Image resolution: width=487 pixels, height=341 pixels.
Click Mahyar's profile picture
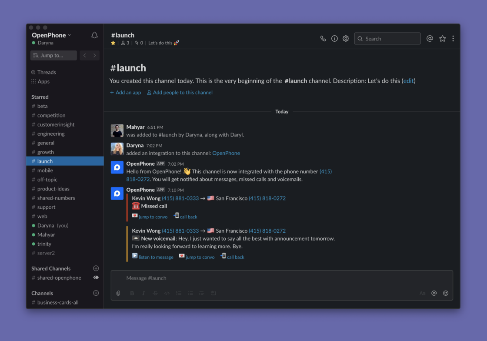pyautogui.click(x=117, y=131)
